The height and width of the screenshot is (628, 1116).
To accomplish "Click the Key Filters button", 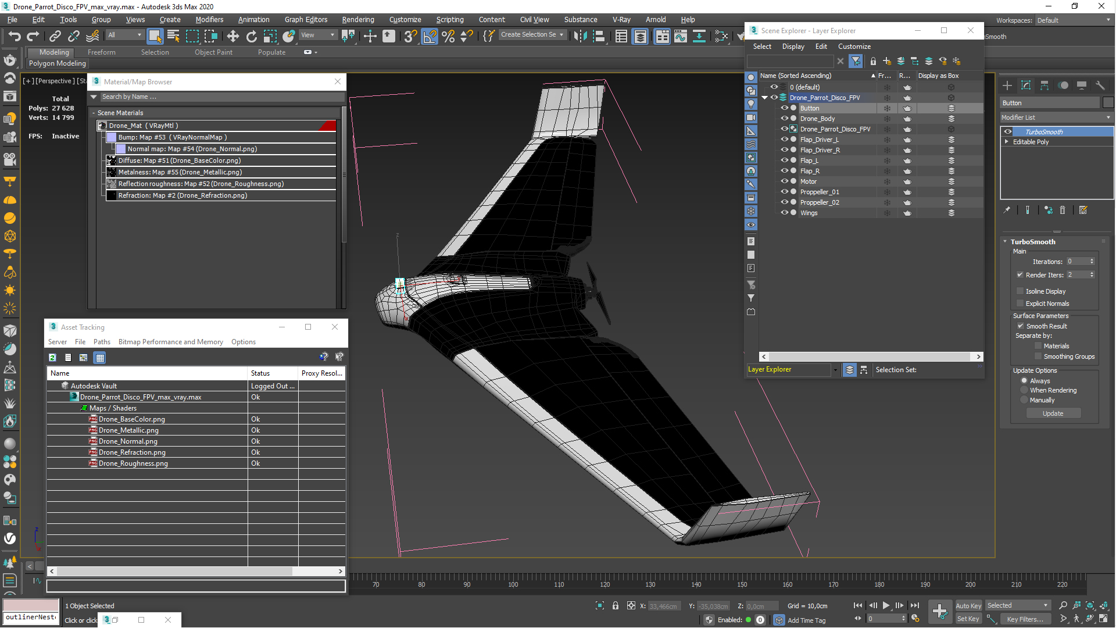I will click(x=1024, y=619).
